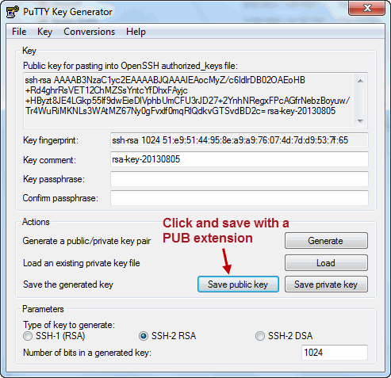Click the Generate button
391x378 pixels.
pos(326,241)
